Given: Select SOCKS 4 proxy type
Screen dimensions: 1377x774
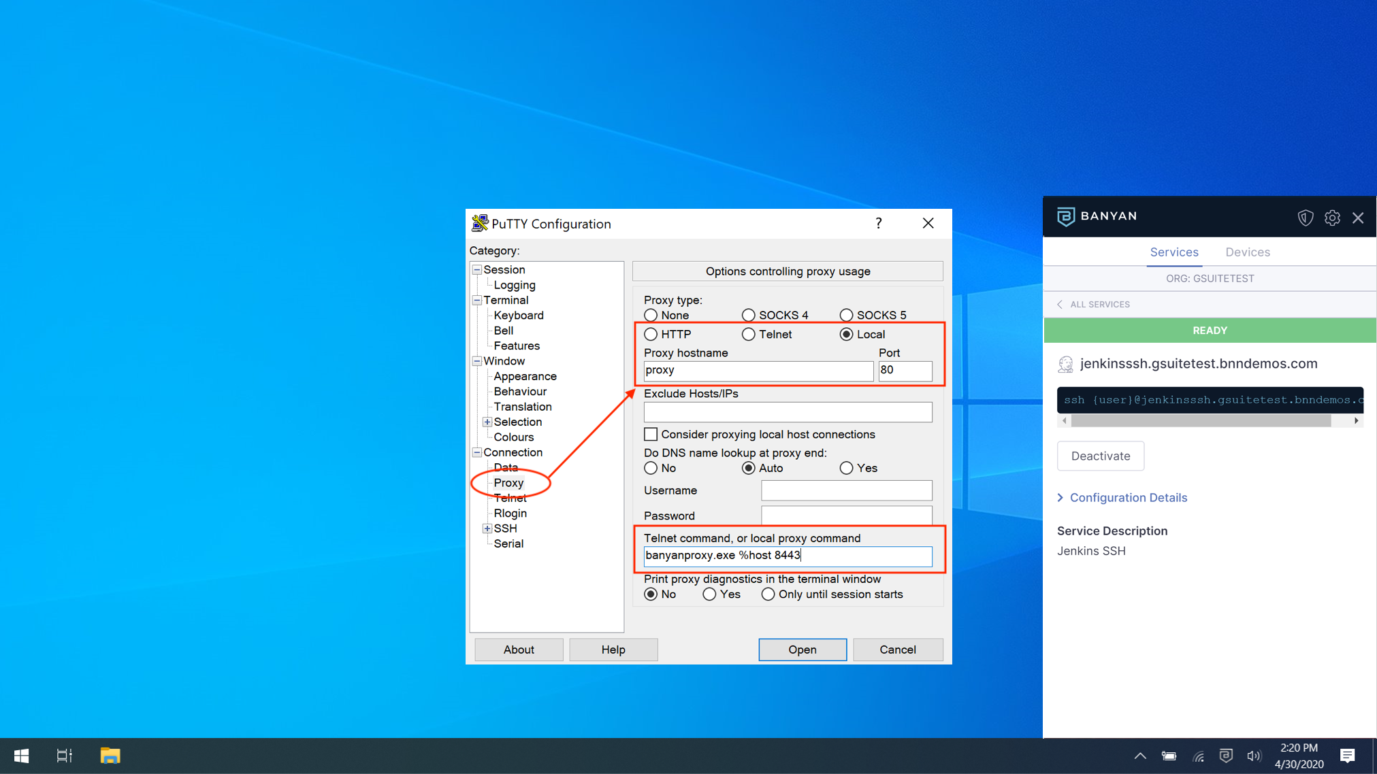Looking at the screenshot, I should coord(749,315).
